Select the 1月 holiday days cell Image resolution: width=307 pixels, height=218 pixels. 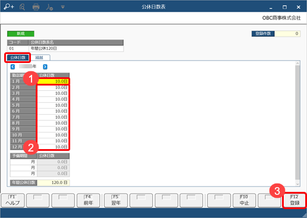[x=53, y=81]
